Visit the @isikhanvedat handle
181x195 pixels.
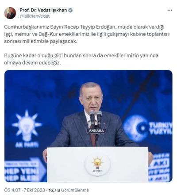(35, 16)
